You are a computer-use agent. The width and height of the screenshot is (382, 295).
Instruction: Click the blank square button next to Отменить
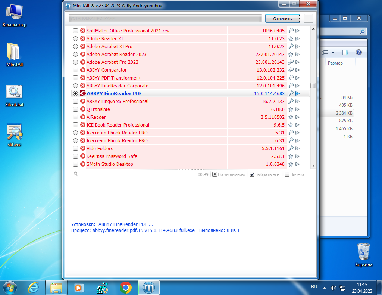point(309,19)
